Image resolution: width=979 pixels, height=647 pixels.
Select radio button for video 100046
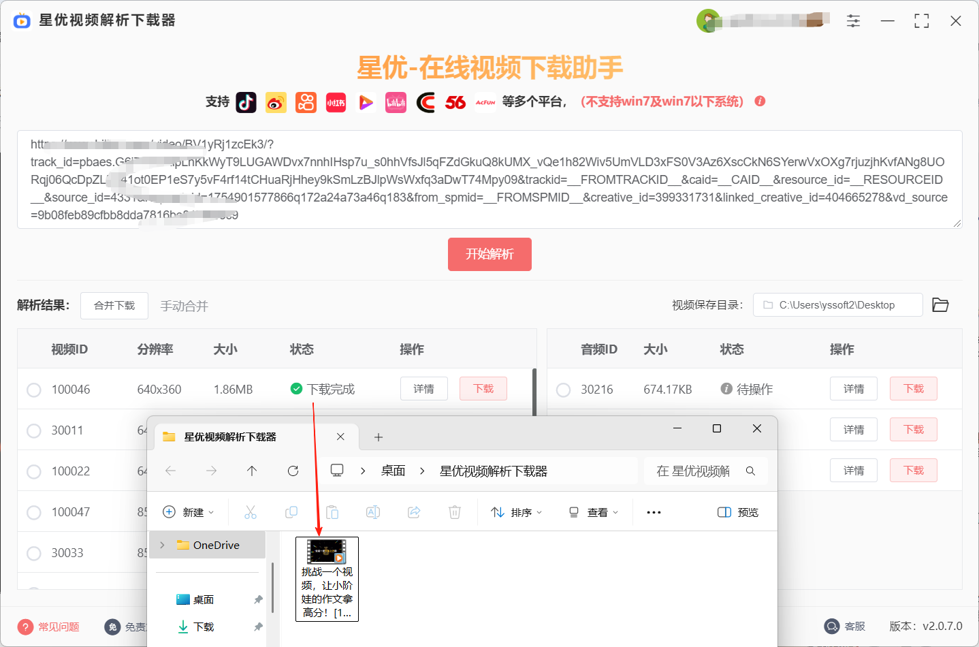33,390
